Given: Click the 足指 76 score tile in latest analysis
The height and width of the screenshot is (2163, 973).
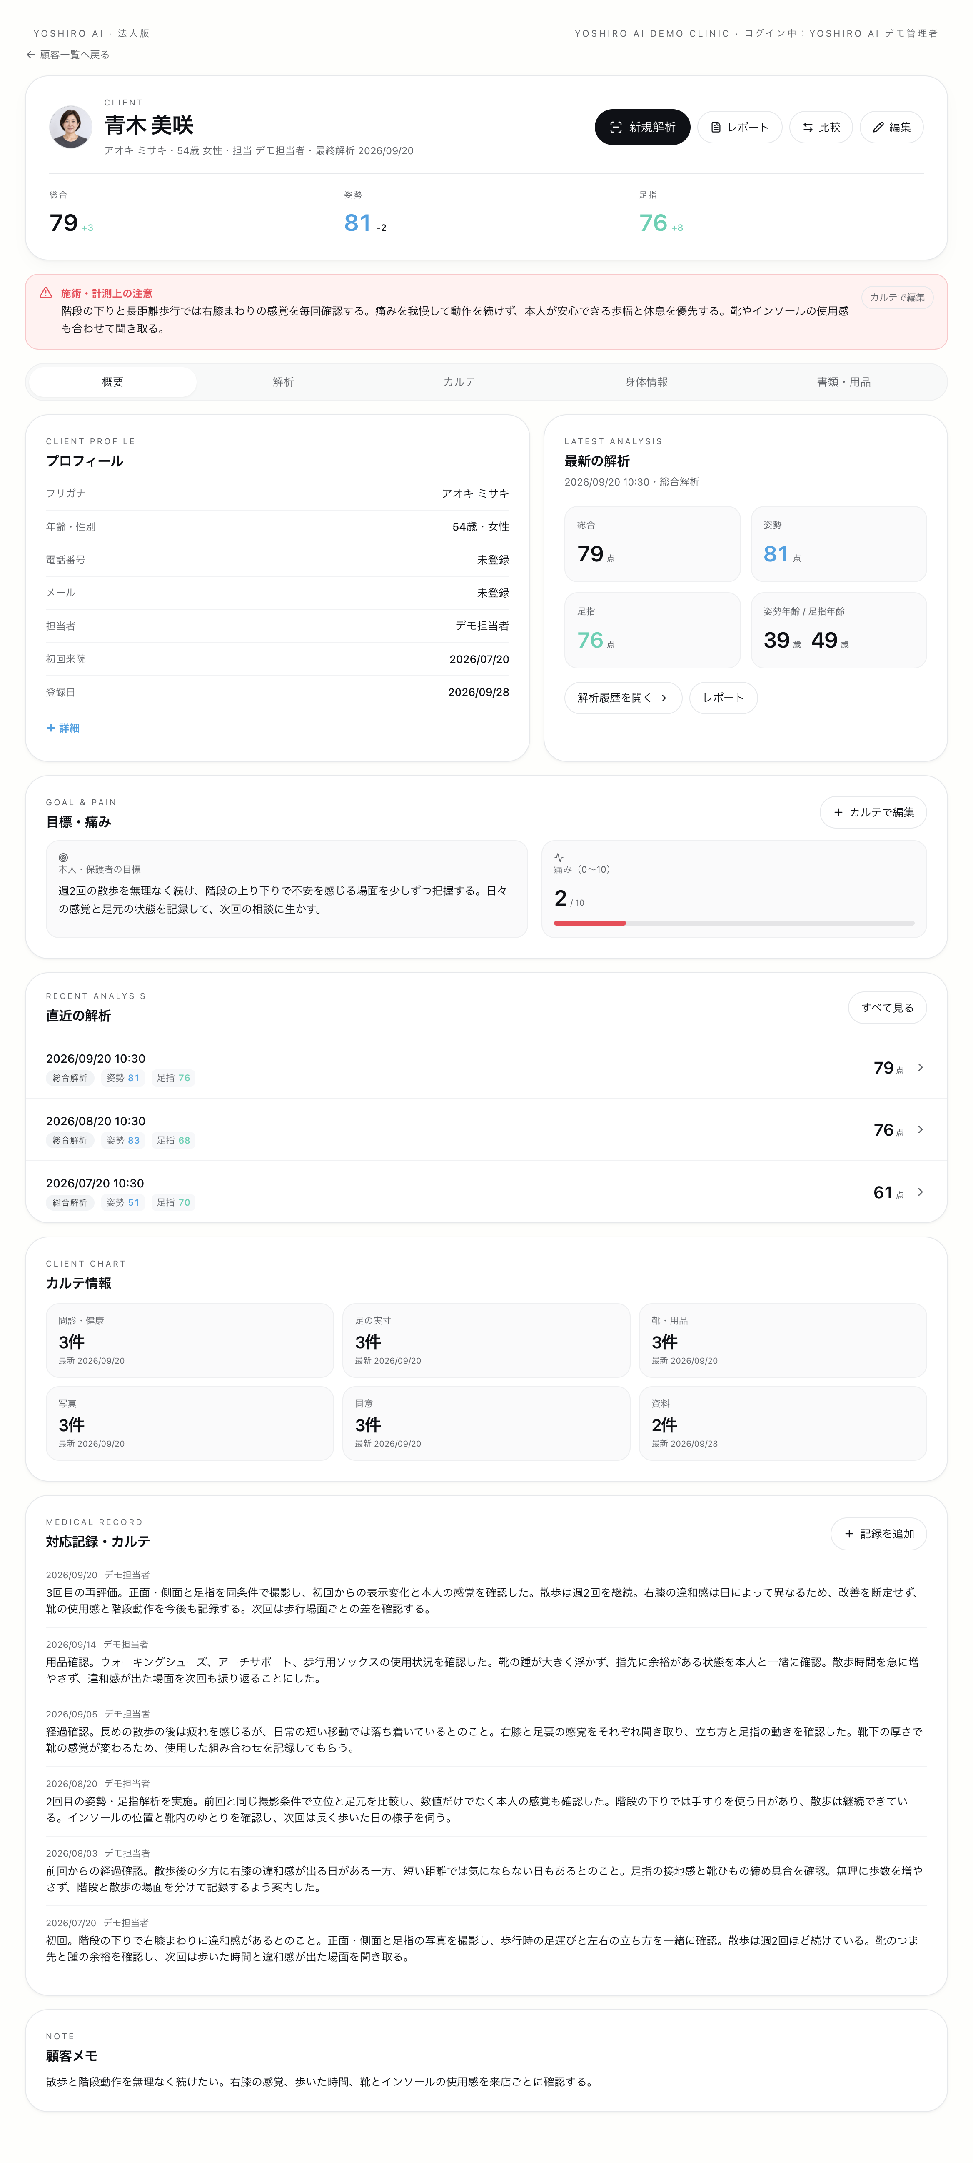Looking at the screenshot, I should (652, 630).
